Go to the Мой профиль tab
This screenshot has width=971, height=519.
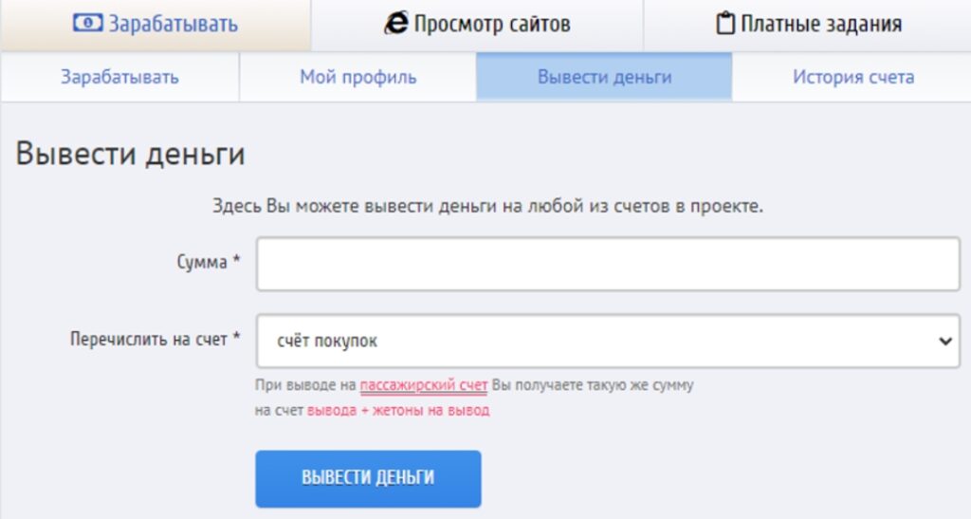pyautogui.click(x=357, y=77)
